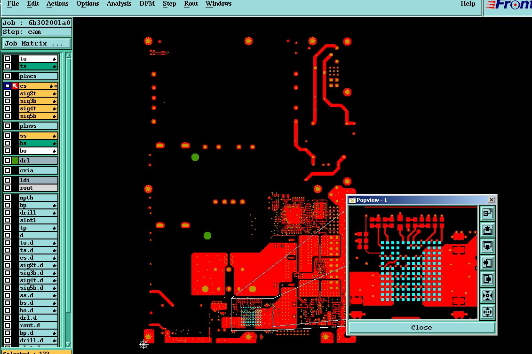Click the red arrow icon on the cs layer

pyautogui.click(x=15, y=86)
